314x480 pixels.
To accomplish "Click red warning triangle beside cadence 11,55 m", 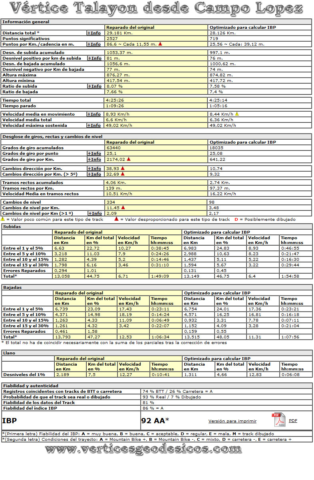I will click(x=160, y=44).
